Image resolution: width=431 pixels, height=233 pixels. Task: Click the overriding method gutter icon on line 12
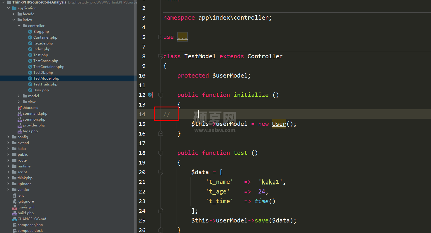151,95
